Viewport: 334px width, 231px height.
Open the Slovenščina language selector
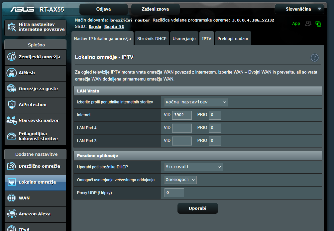(x=299, y=9)
